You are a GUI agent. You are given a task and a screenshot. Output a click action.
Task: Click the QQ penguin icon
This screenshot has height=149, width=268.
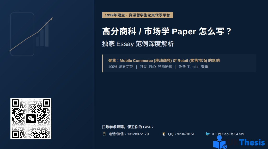pyautogui.click(x=164, y=134)
